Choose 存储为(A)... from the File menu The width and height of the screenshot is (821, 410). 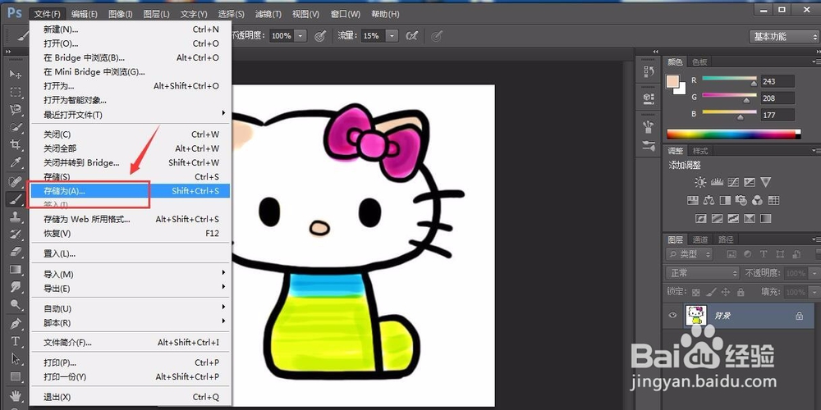click(130, 191)
